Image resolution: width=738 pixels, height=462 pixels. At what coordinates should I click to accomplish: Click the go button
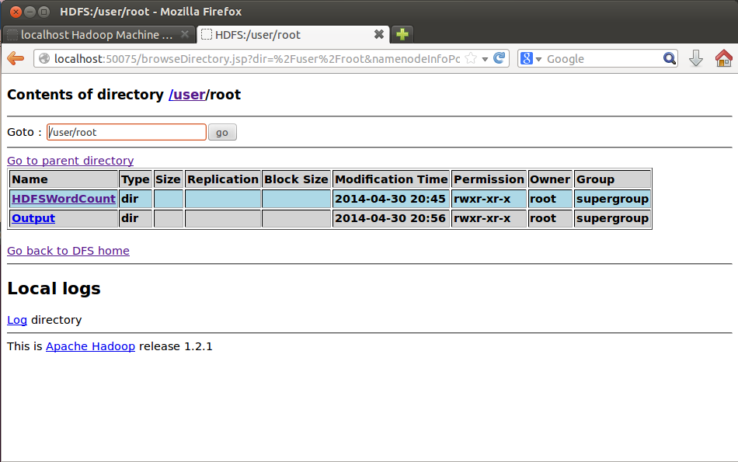[x=222, y=132]
